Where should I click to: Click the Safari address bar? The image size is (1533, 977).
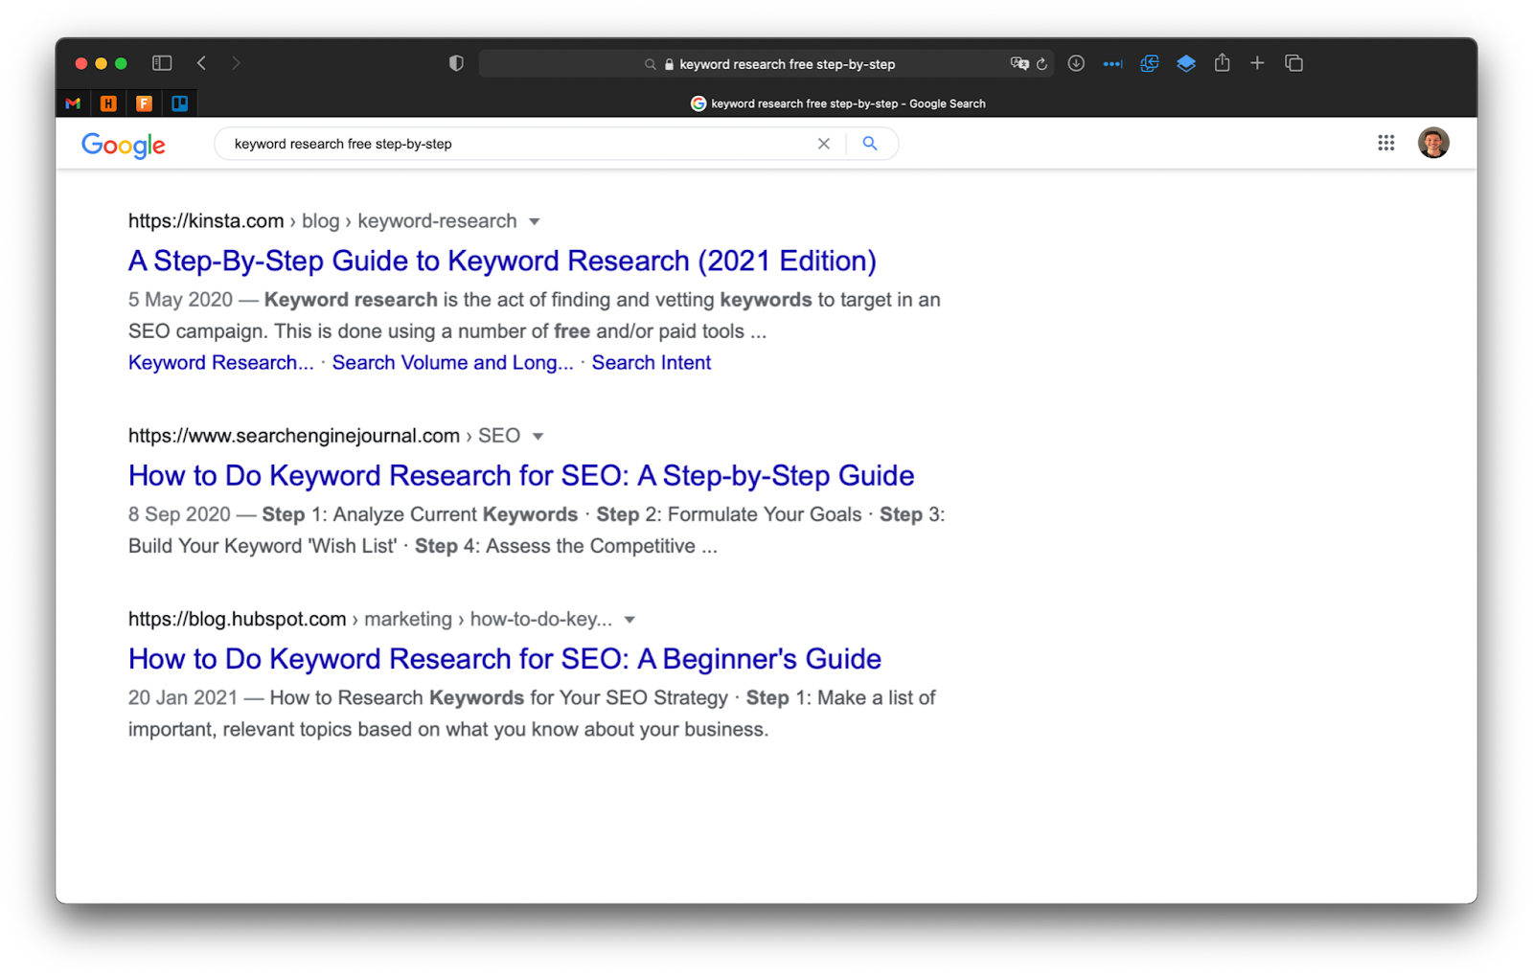tap(766, 64)
